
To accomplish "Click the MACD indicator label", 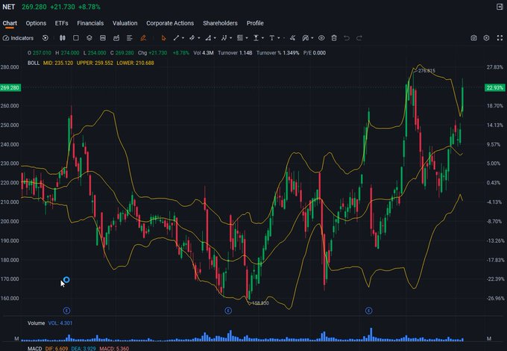I will (x=35, y=349).
